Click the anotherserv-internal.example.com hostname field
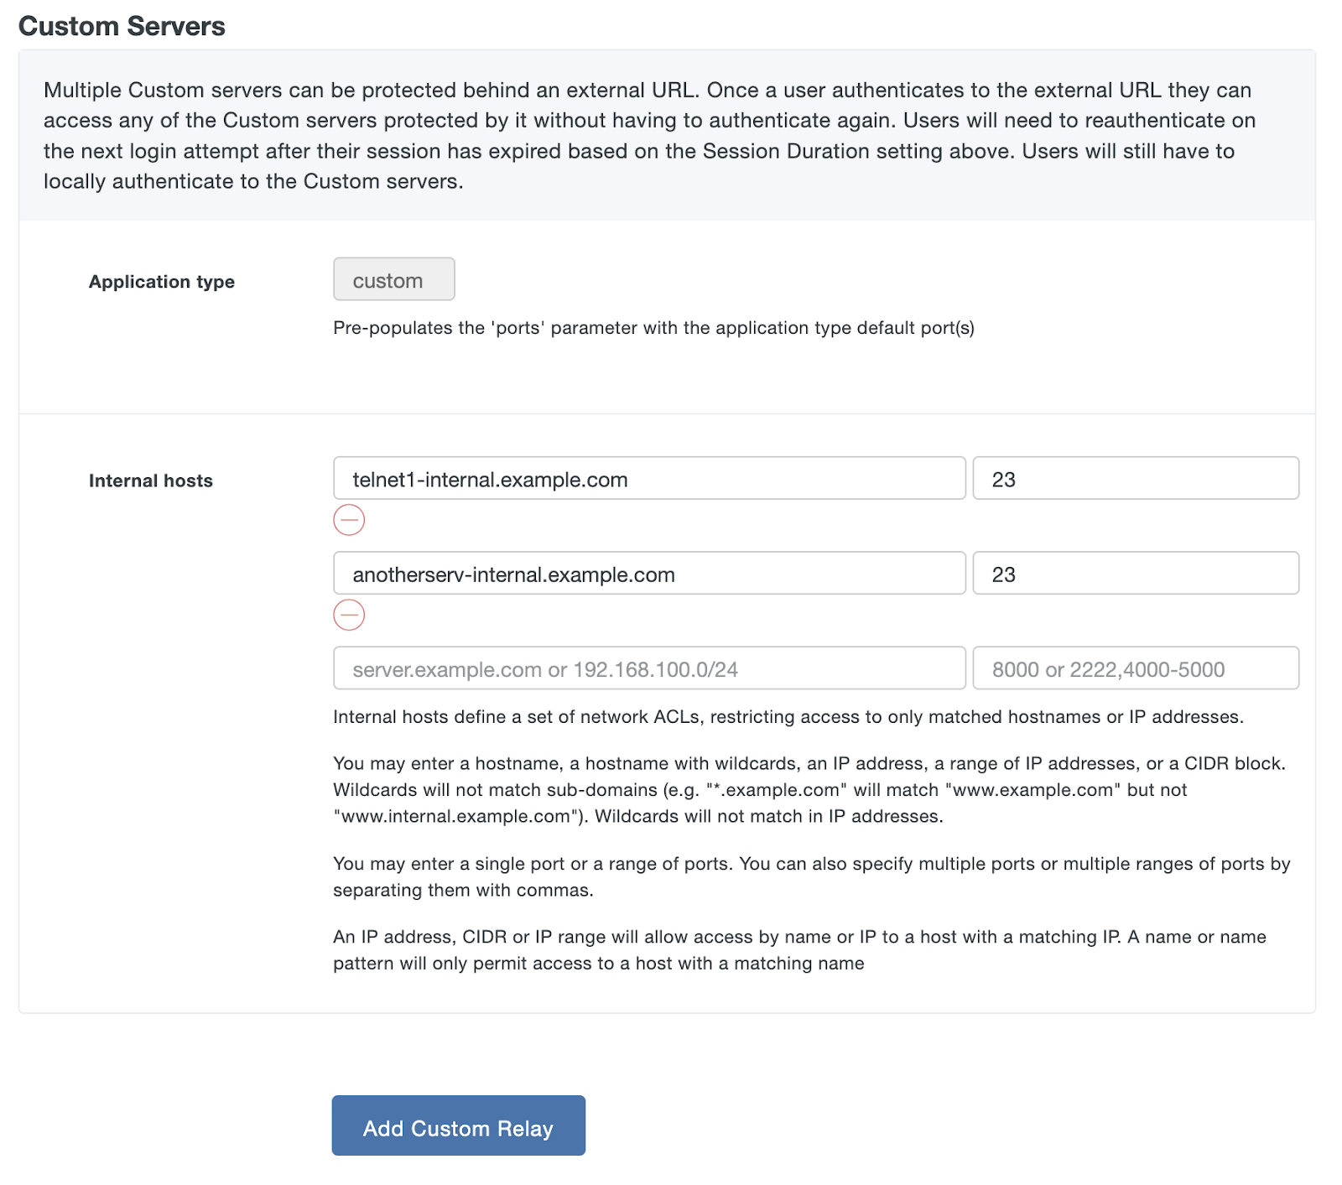This screenshot has height=1185, width=1342. coord(648,574)
